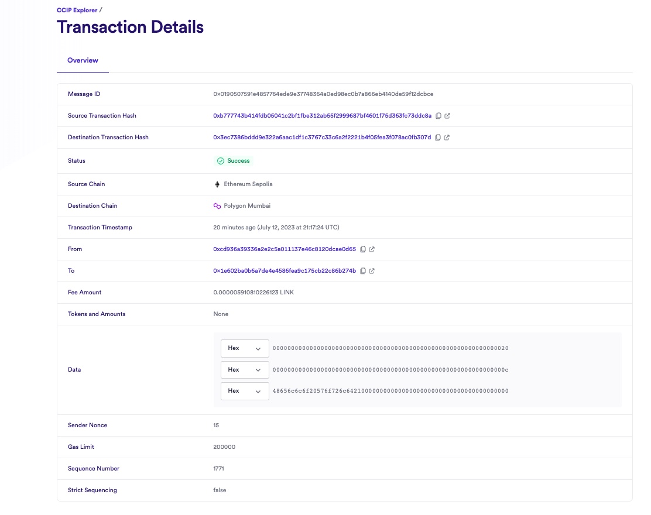The width and height of the screenshot is (651, 515).
Task: Open destination hash link 0x3ec7386bddd9
Action: click(x=322, y=138)
